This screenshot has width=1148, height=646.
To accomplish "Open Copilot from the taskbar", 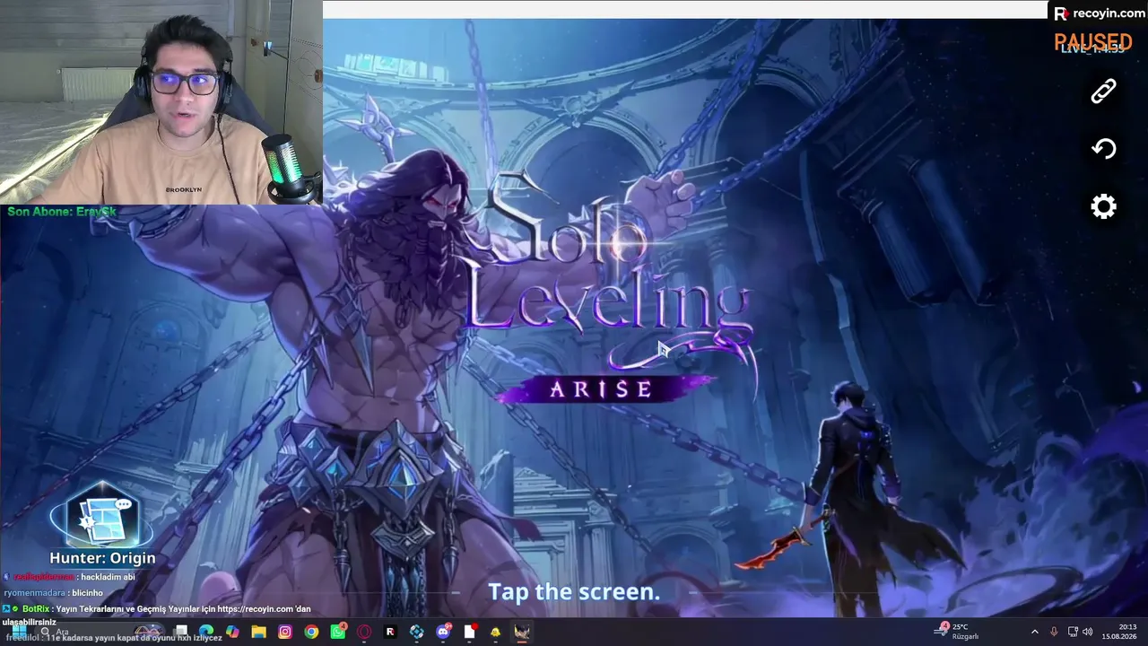I will [x=233, y=632].
